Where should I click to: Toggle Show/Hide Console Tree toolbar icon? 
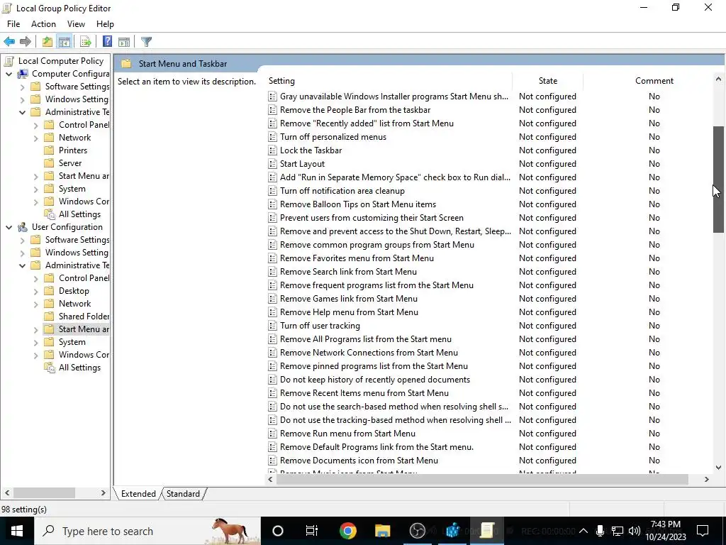click(x=65, y=42)
